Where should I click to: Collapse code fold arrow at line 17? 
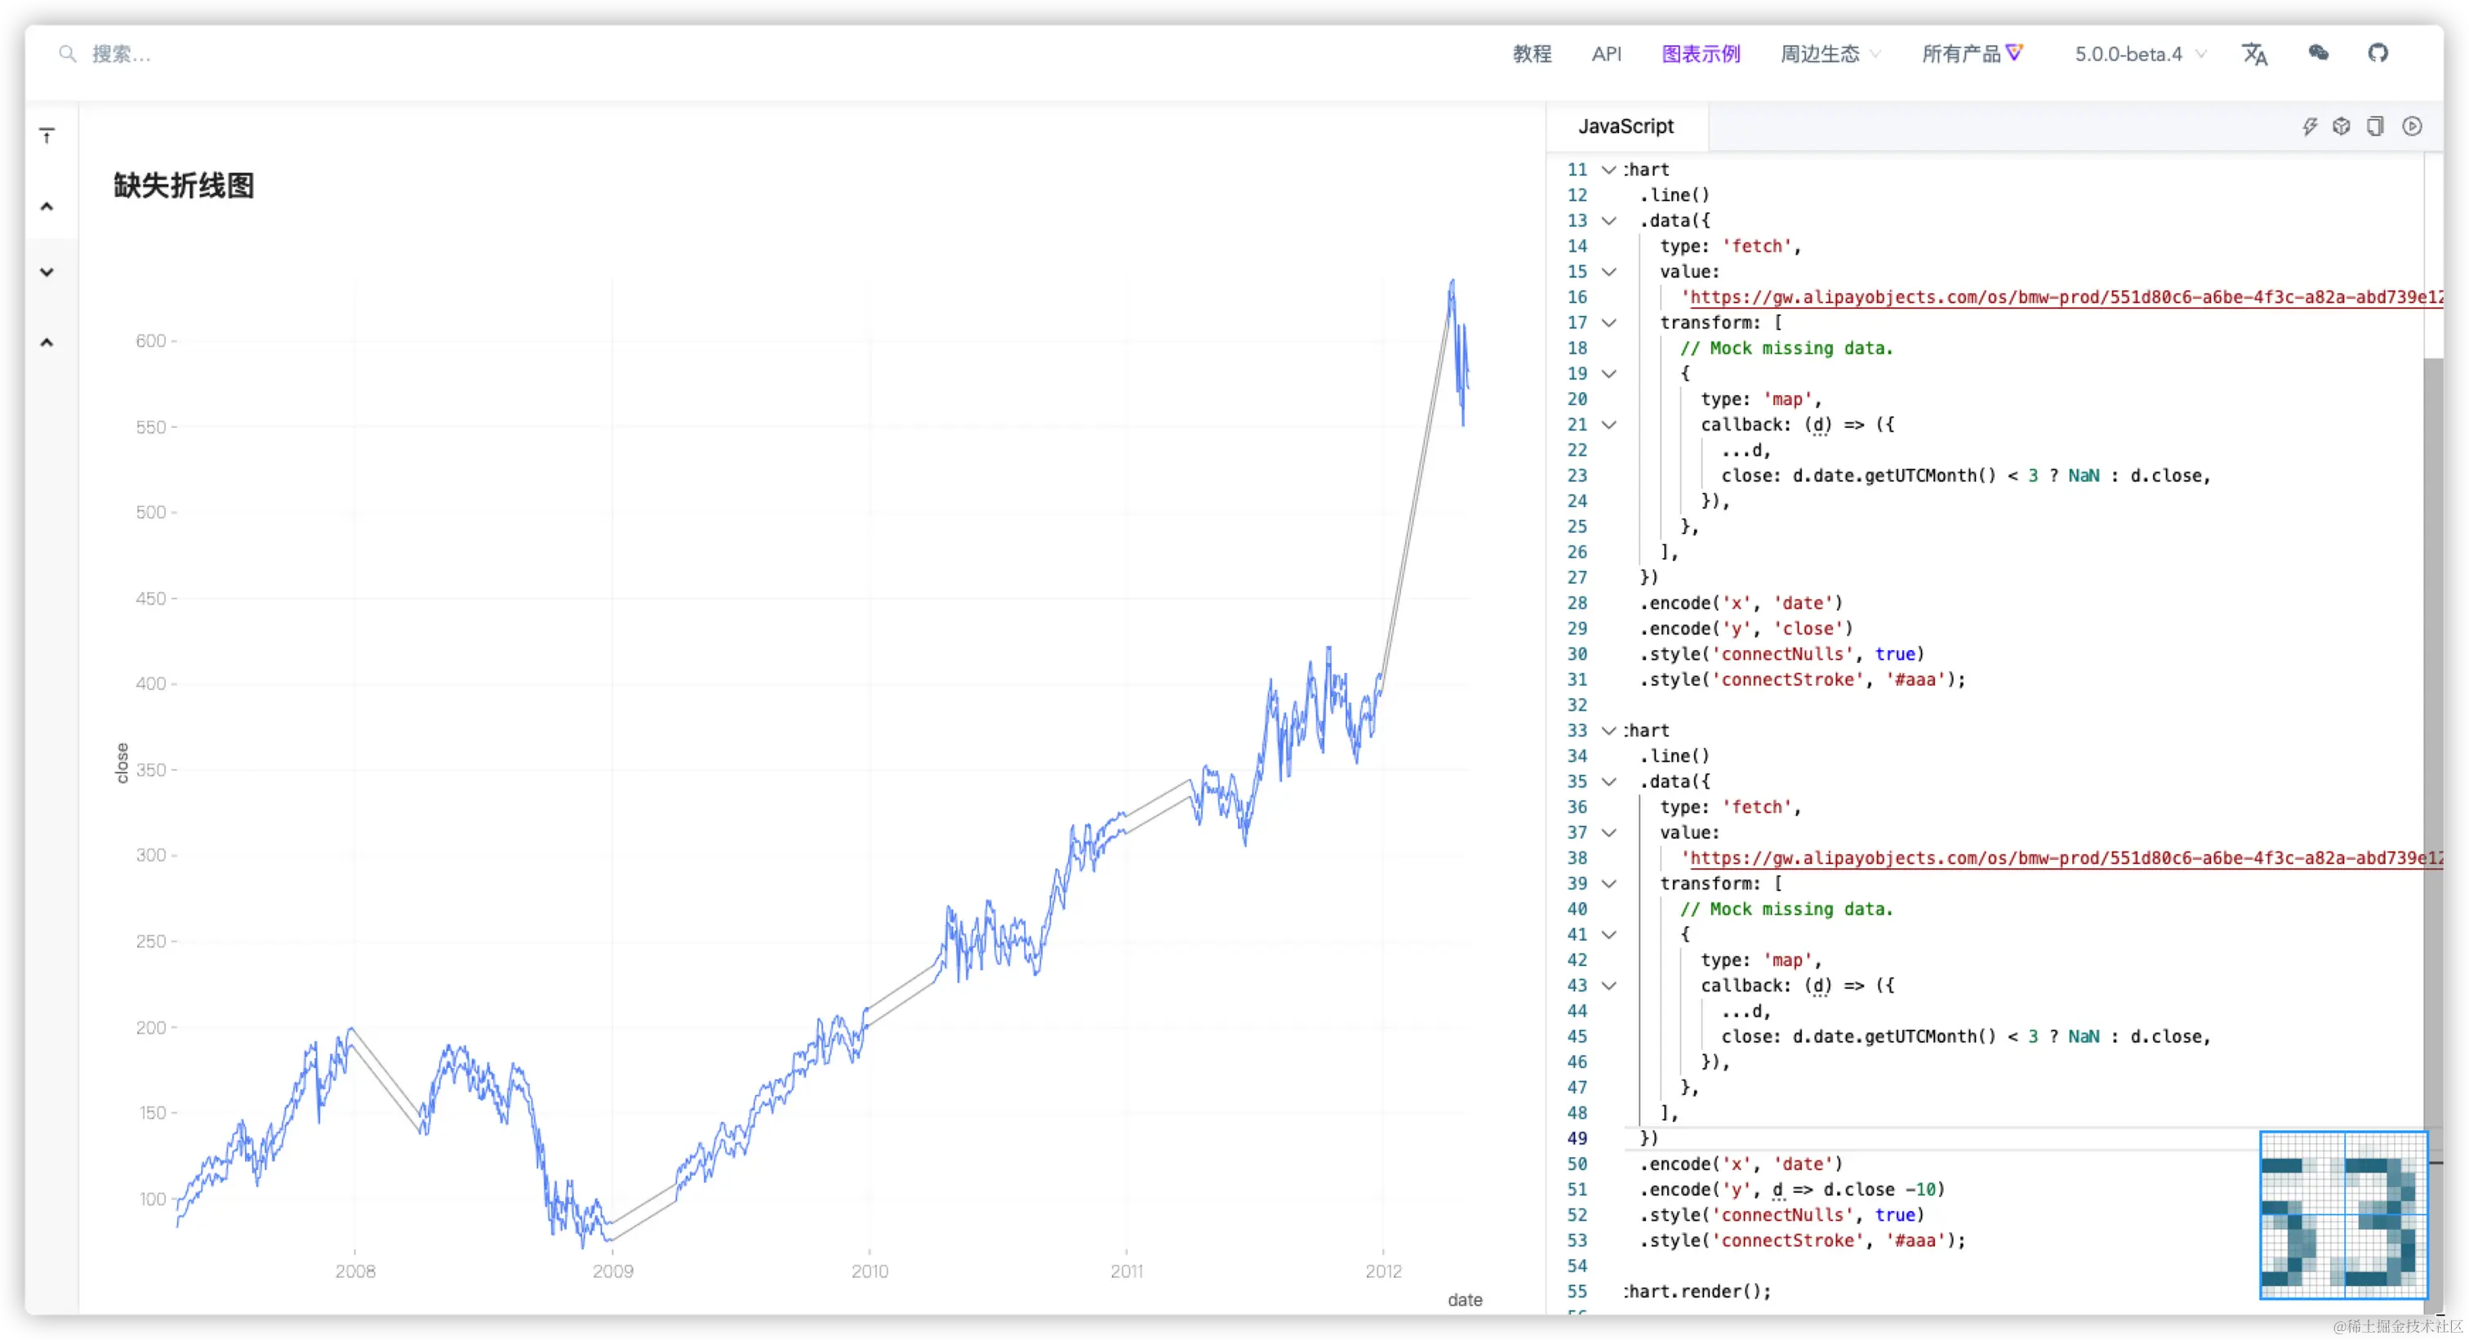tap(1609, 323)
